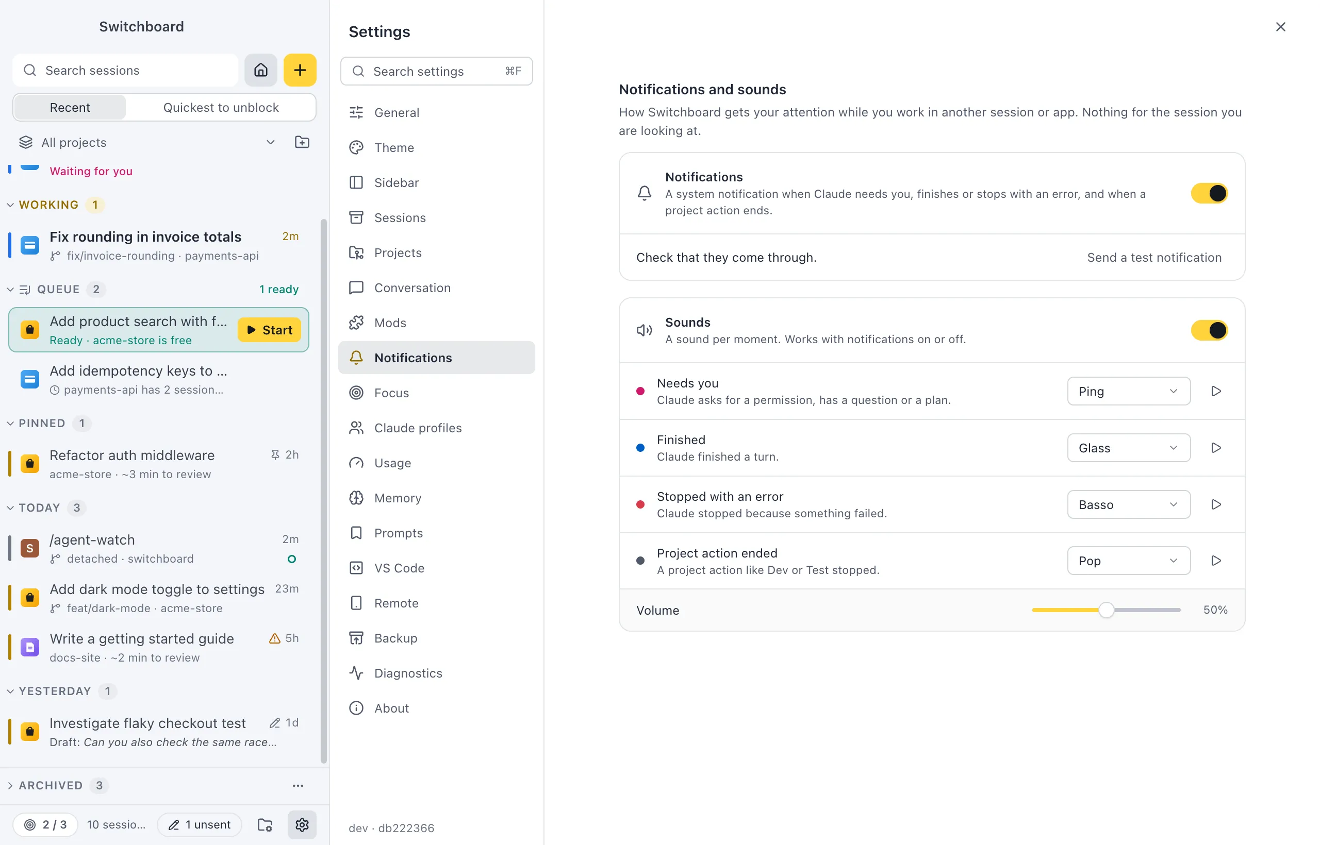Click the session list scrollbar
Viewport: 1320px width, 845px height.
pyautogui.click(x=323, y=491)
